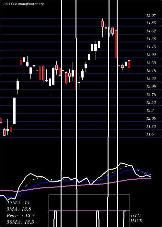Click the 12.3 price axis label
The width and height of the screenshot is (162, 227).
[150, 111]
